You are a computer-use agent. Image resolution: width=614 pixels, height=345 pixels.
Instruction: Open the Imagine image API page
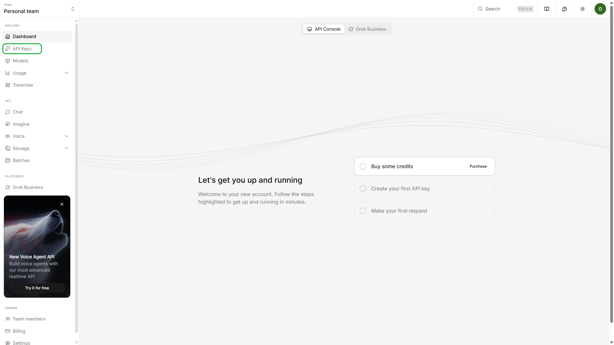pos(21,124)
